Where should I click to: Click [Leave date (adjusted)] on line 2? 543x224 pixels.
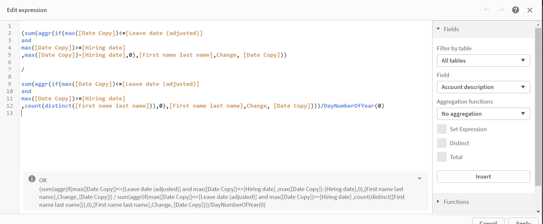[x=164, y=33]
